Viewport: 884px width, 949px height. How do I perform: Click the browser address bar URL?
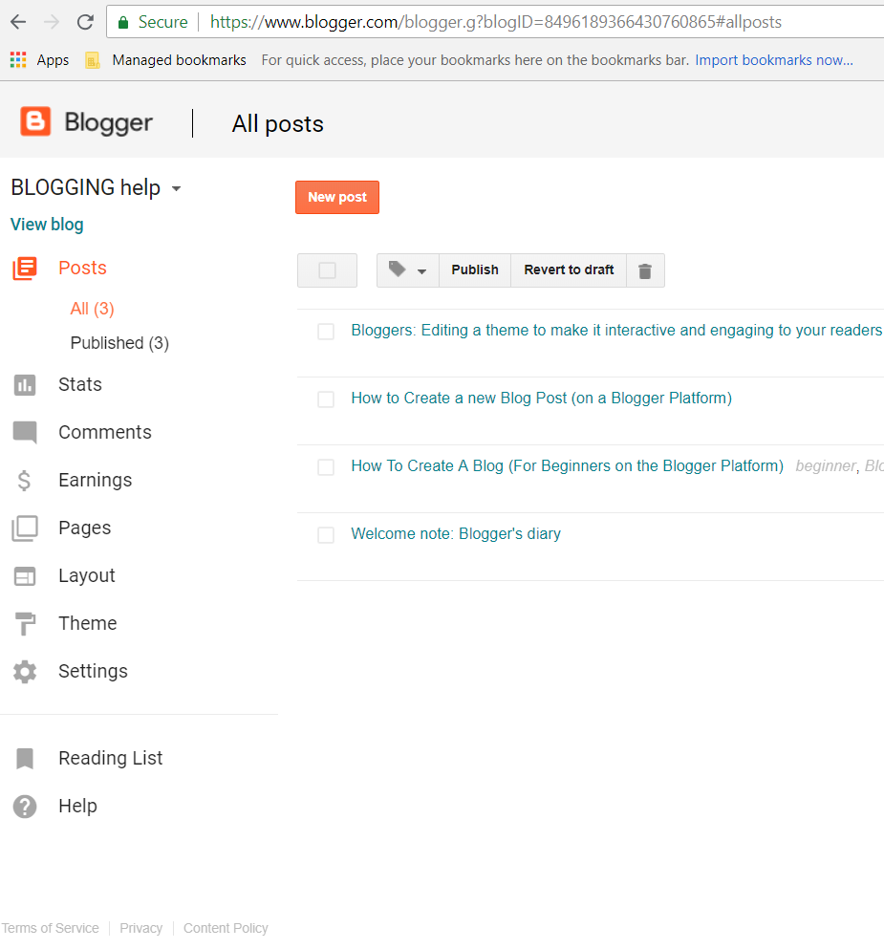click(x=496, y=22)
